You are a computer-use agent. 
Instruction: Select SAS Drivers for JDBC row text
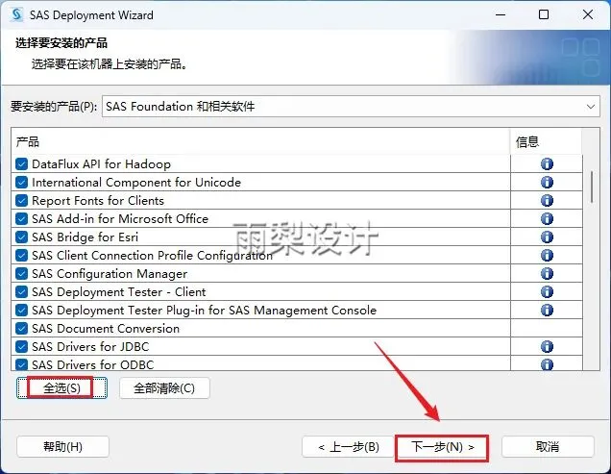90,346
